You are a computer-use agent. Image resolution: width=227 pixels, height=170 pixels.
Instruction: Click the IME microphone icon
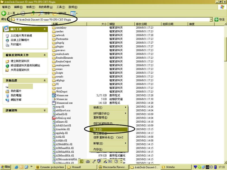point(94,161)
